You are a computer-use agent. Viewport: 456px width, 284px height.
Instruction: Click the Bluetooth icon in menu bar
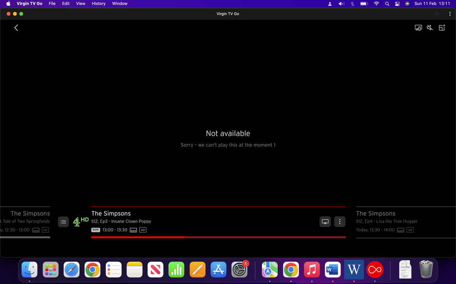point(352,4)
